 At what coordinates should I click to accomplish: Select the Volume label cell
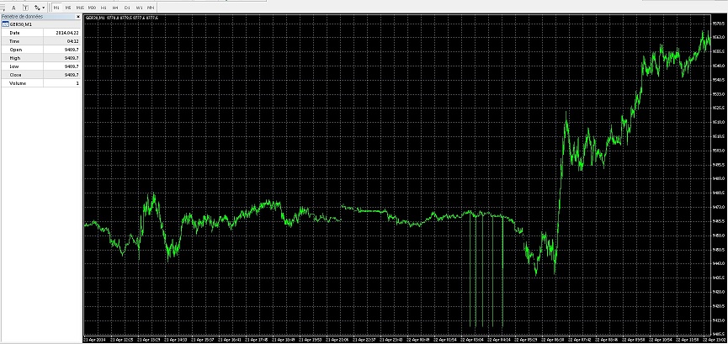22,83
